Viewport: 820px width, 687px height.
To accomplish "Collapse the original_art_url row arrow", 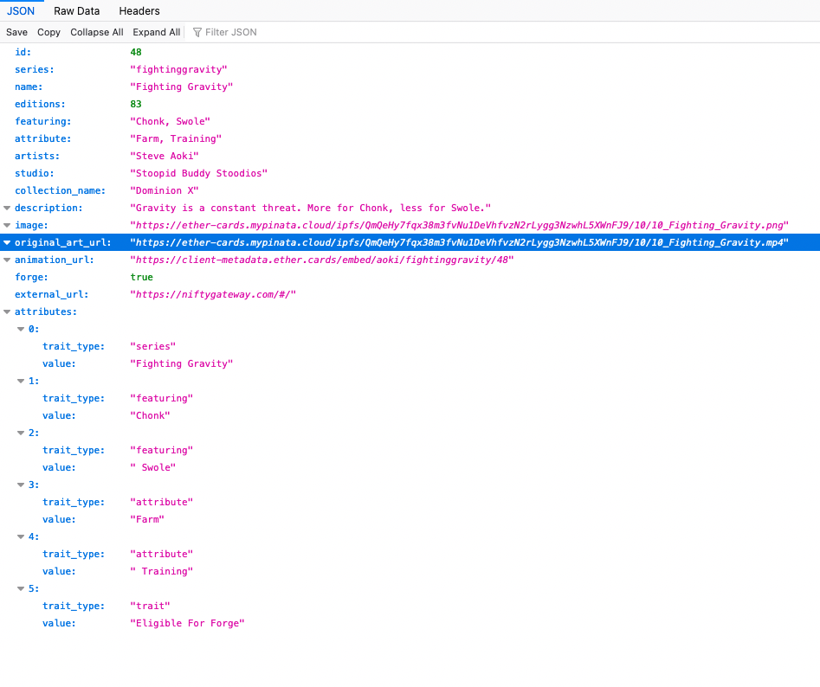I will (x=7, y=242).
